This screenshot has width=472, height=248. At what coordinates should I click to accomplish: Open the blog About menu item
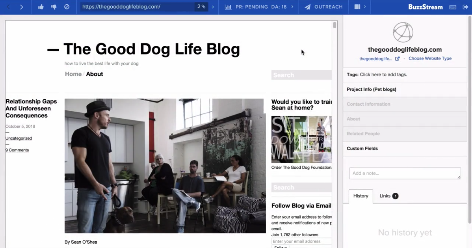pos(95,74)
